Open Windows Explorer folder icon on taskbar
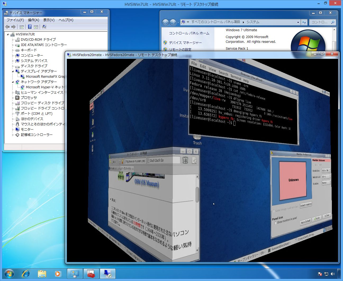 42,274
